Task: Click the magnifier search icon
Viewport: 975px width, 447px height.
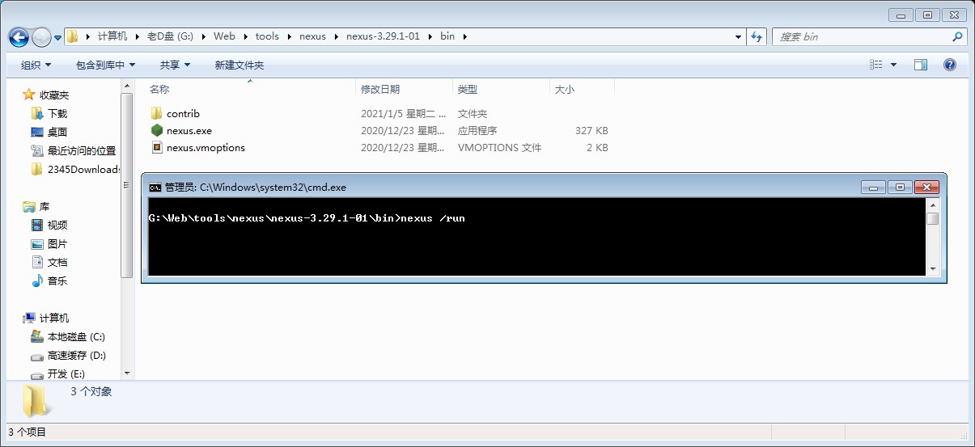Action: [957, 36]
